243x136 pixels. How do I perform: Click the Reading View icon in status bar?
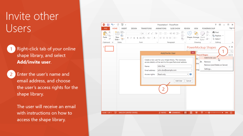pyautogui.click(x=196, y=113)
